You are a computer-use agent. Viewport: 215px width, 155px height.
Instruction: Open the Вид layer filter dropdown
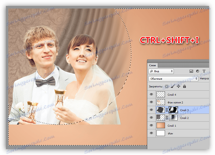(x=161, y=71)
